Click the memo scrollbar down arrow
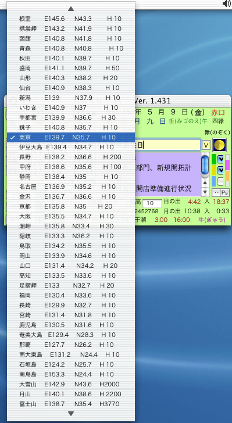 (205, 192)
